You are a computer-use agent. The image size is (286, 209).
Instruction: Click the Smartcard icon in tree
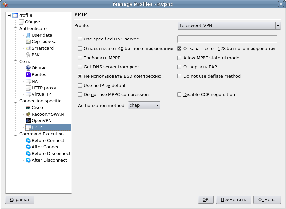click(28, 48)
